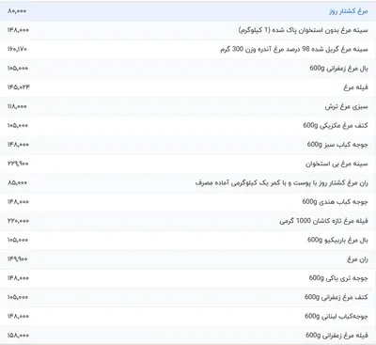Select price beside بال مرغ باربیکیو 600g
The height and width of the screenshot is (345, 376).
click(18, 240)
